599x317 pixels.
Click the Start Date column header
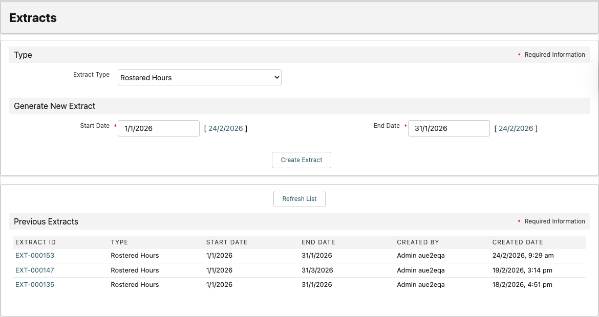pyautogui.click(x=227, y=242)
